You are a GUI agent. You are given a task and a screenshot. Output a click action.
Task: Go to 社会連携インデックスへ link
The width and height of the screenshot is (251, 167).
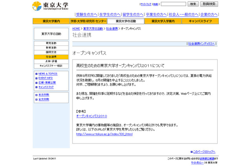201,44
